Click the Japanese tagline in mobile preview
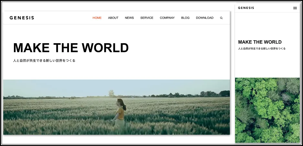 tap(262, 49)
